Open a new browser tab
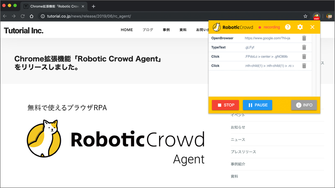 (x=93, y=6)
